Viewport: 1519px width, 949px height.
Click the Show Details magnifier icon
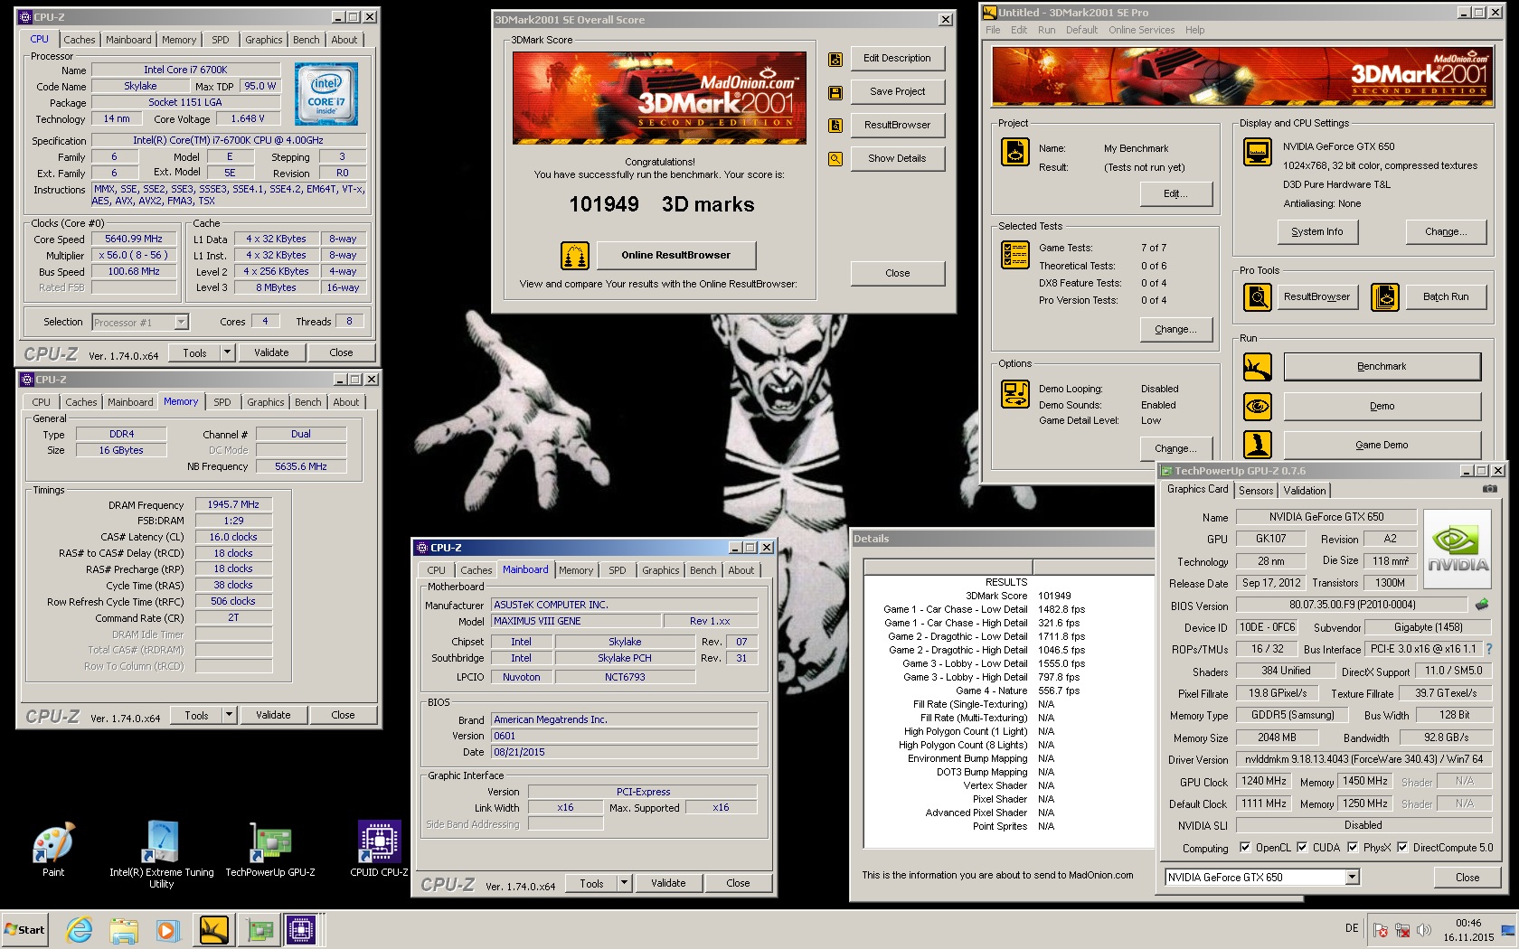[x=835, y=159]
